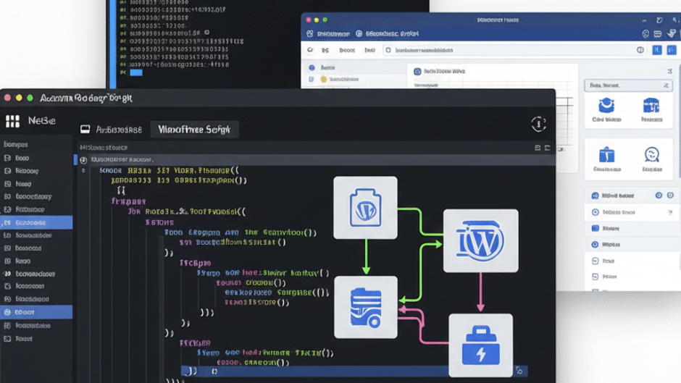Open the Sybil item with circle icon in blue toolbar
Screen dimensions: 681x383
[x=388, y=33]
